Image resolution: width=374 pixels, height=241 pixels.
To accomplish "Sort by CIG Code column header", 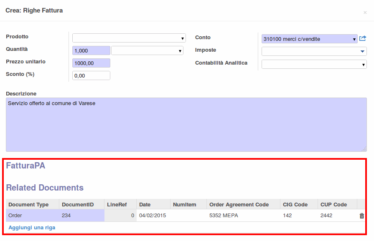I will 295,204.
